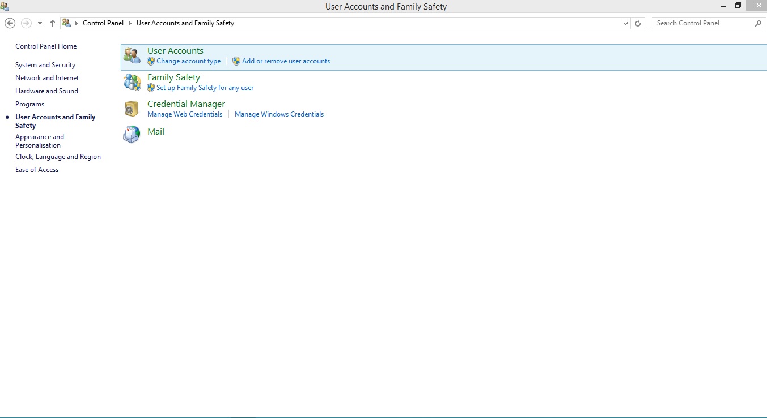This screenshot has height=418, width=767.
Task: Open Set up Family Safety for any user
Action: click(205, 88)
